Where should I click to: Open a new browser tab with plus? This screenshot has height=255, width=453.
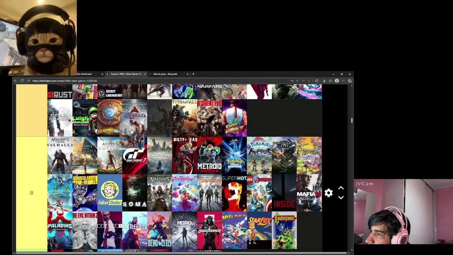tap(193, 74)
